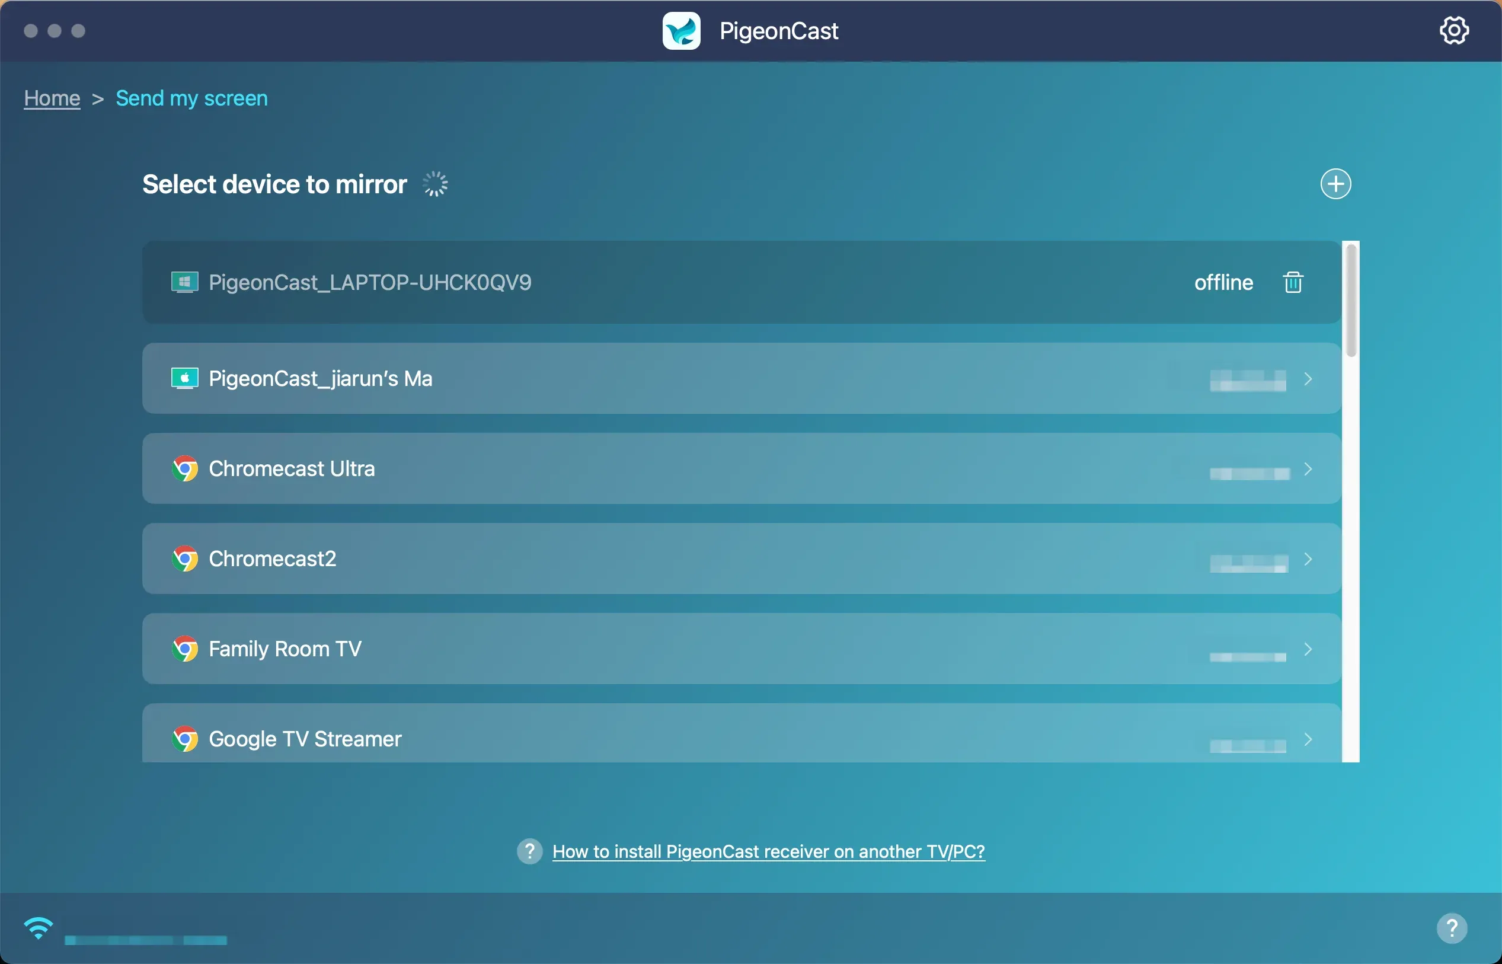This screenshot has width=1502, height=964.
Task: Open the chevron for PigeonCast_jiarun's Ma
Action: [x=1308, y=379]
